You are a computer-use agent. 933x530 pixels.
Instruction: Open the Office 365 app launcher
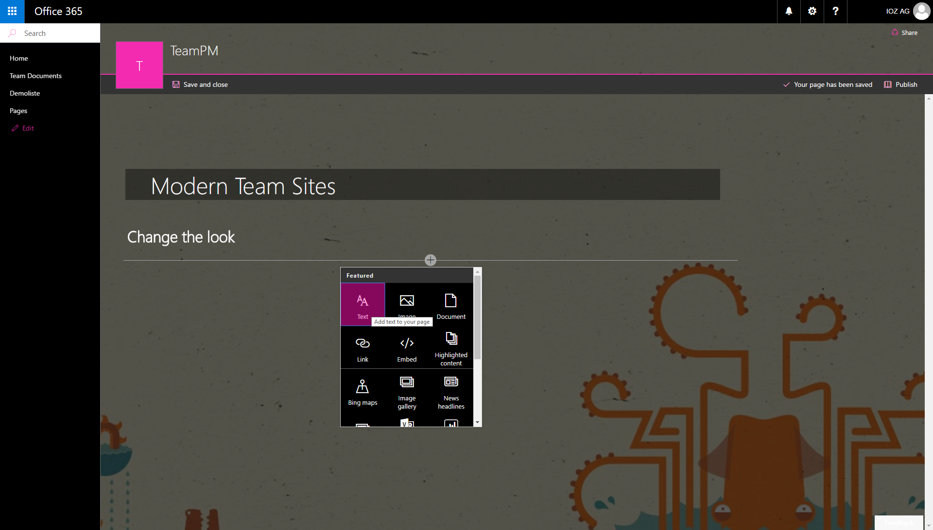(x=12, y=11)
